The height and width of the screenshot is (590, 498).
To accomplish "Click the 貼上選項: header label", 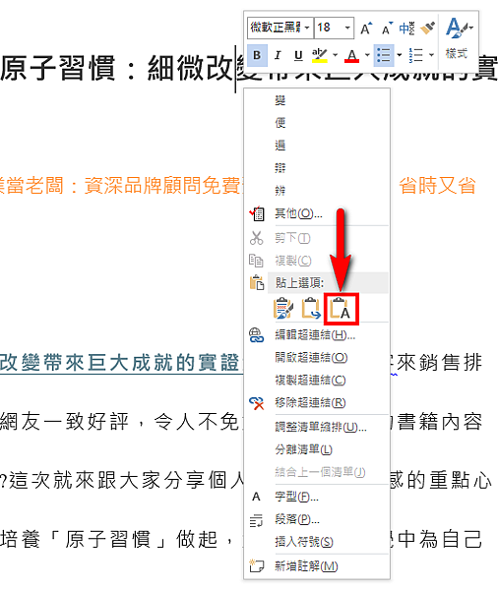I will tap(300, 282).
